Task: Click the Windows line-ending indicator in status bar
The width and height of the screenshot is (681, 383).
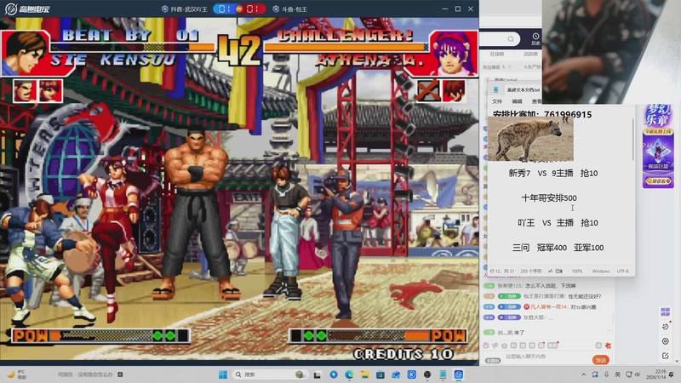Action: [x=601, y=271]
